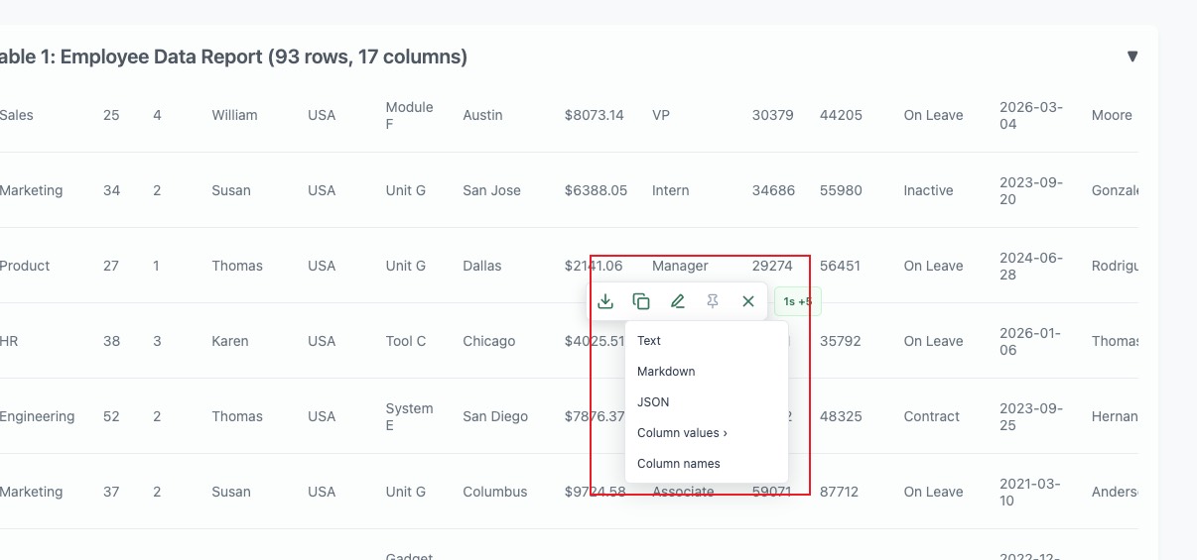
Task: Click the '55980' value cell
Action: [841, 190]
